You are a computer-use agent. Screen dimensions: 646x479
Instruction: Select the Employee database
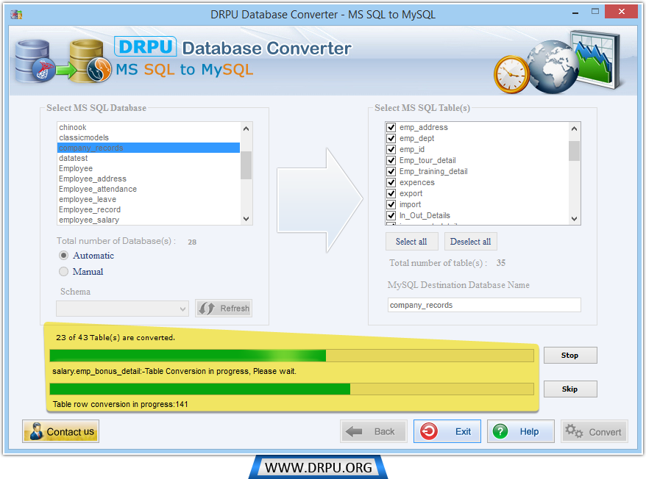pos(149,168)
